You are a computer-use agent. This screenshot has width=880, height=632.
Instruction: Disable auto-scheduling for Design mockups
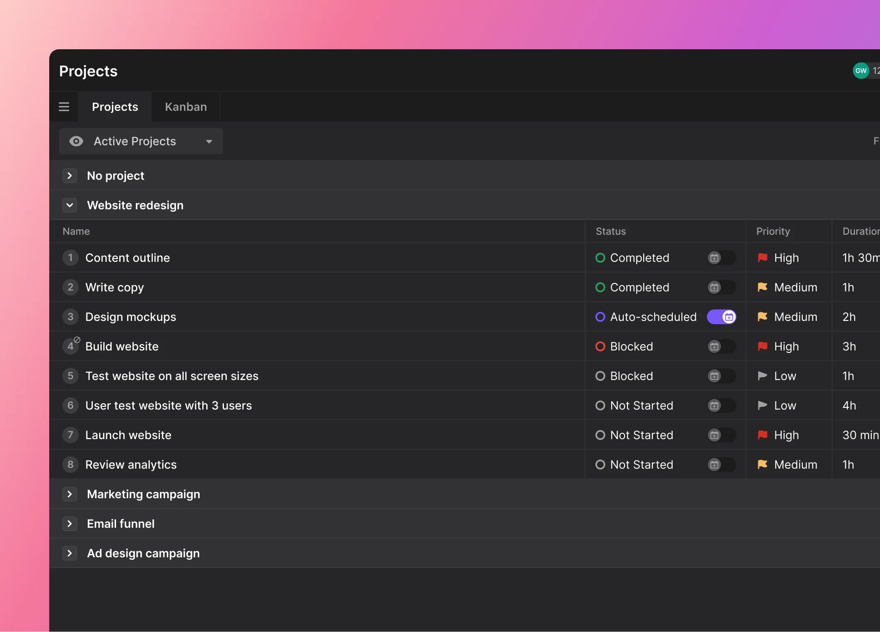click(x=721, y=317)
